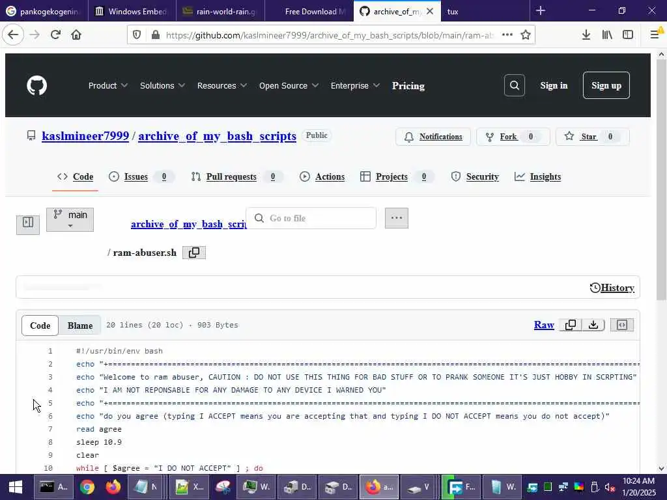Open page actions three-dot menu
Screen dimensions: 667x500
pos(507,35)
